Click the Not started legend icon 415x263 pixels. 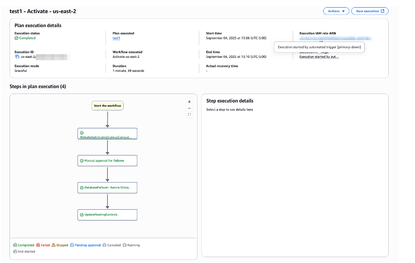(x=15, y=252)
